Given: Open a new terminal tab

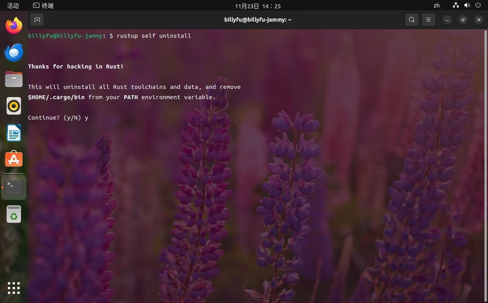Looking at the screenshot, I should point(37,20).
